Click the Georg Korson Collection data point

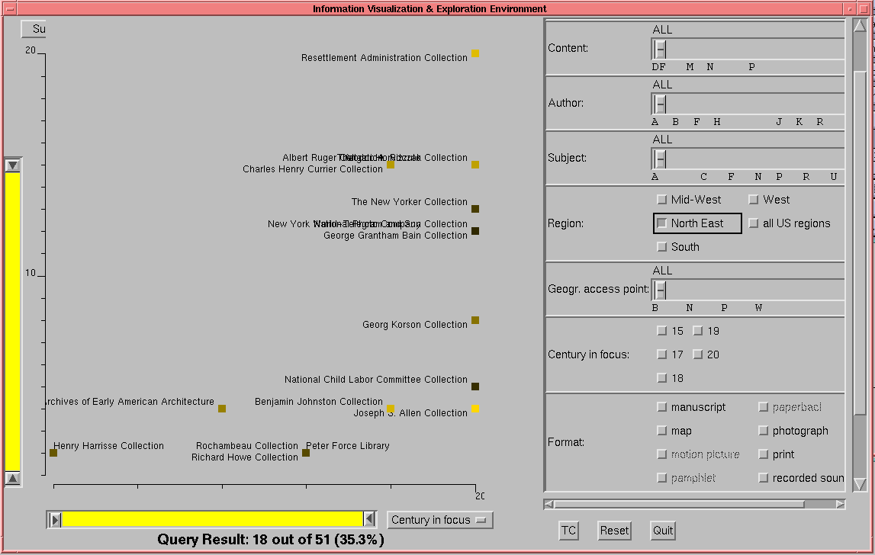coord(475,320)
